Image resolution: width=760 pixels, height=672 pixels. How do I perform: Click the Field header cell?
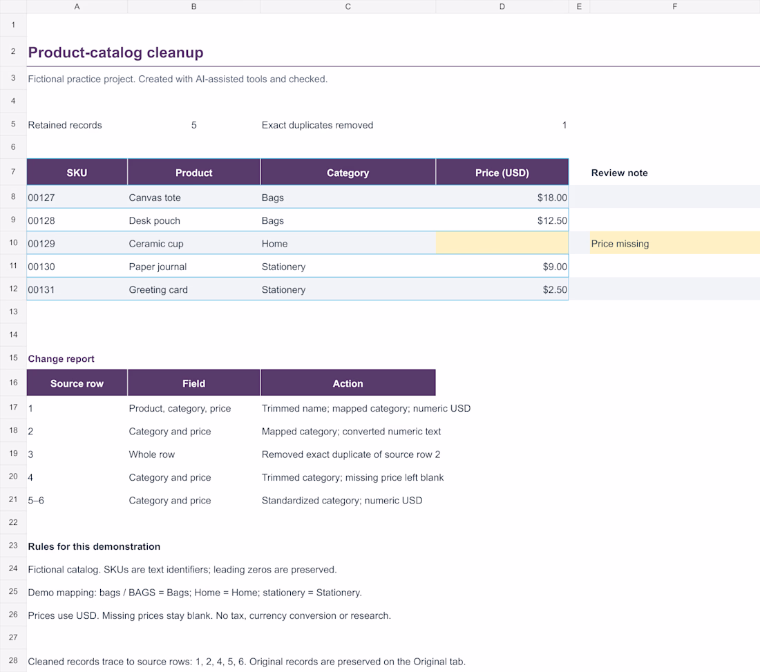pyautogui.click(x=194, y=383)
